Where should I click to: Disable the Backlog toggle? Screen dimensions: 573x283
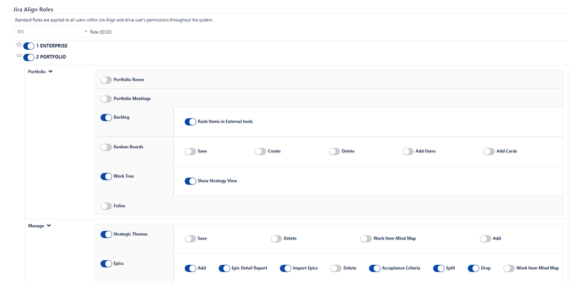pyautogui.click(x=106, y=117)
